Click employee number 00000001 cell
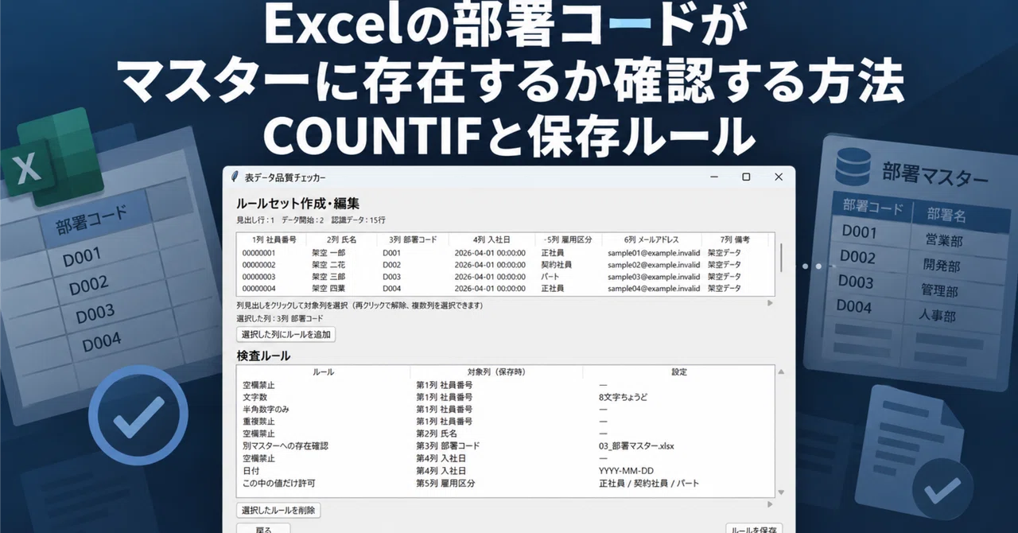The width and height of the screenshot is (1018, 533). pyautogui.click(x=258, y=253)
